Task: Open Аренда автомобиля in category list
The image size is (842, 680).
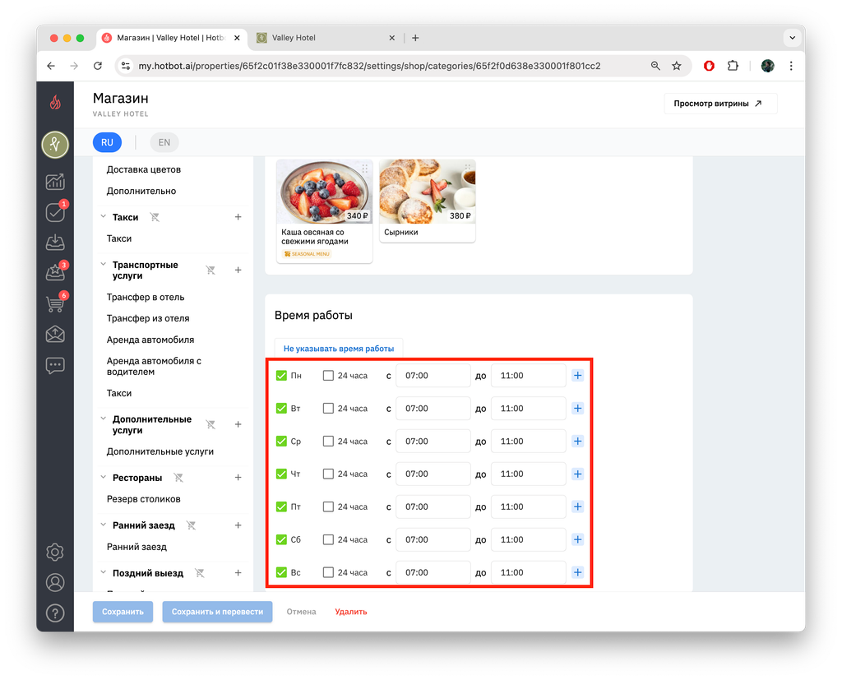Action: click(150, 340)
